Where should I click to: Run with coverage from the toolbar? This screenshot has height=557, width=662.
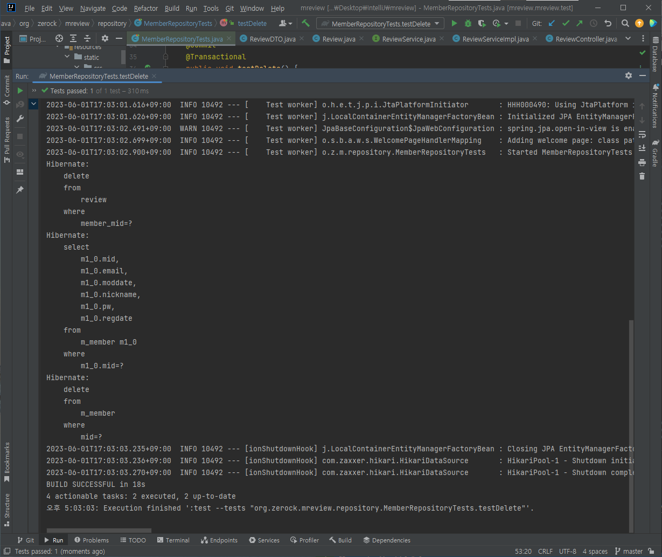[482, 24]
